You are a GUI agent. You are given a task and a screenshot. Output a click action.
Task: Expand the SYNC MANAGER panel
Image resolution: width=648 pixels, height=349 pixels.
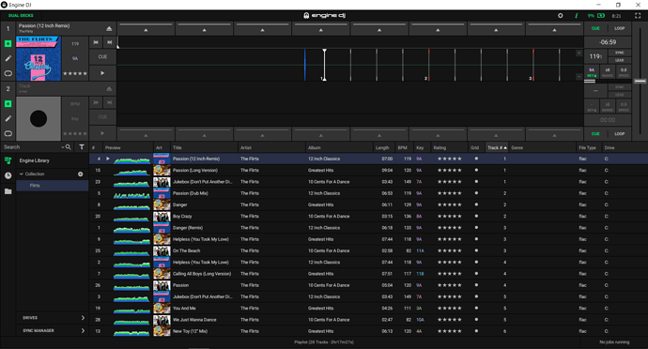(52, 330)
